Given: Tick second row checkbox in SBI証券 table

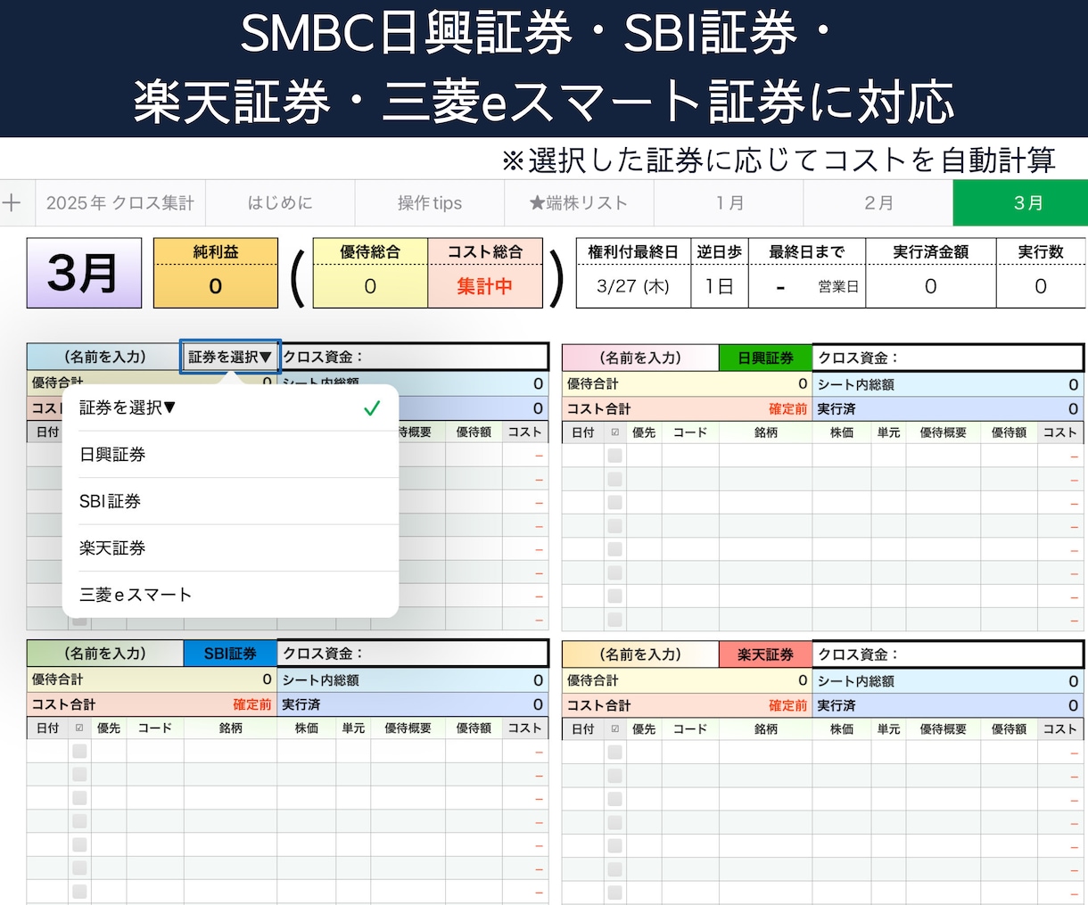Looking at the screenshot, I should click(x=79, y=775).
